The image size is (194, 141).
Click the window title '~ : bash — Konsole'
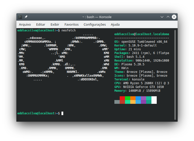coord(97,17)
